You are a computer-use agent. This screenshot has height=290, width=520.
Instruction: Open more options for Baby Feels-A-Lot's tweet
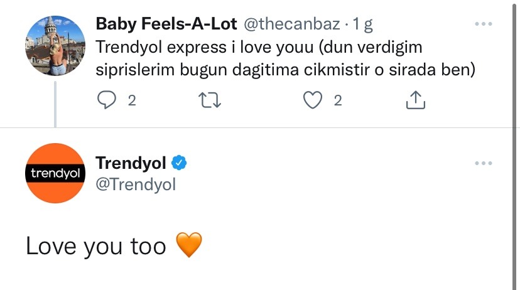click(483, 24)
